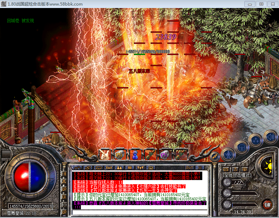
Task: Click the hint line starting 你的元宝已增加
Action: [131, 195]
